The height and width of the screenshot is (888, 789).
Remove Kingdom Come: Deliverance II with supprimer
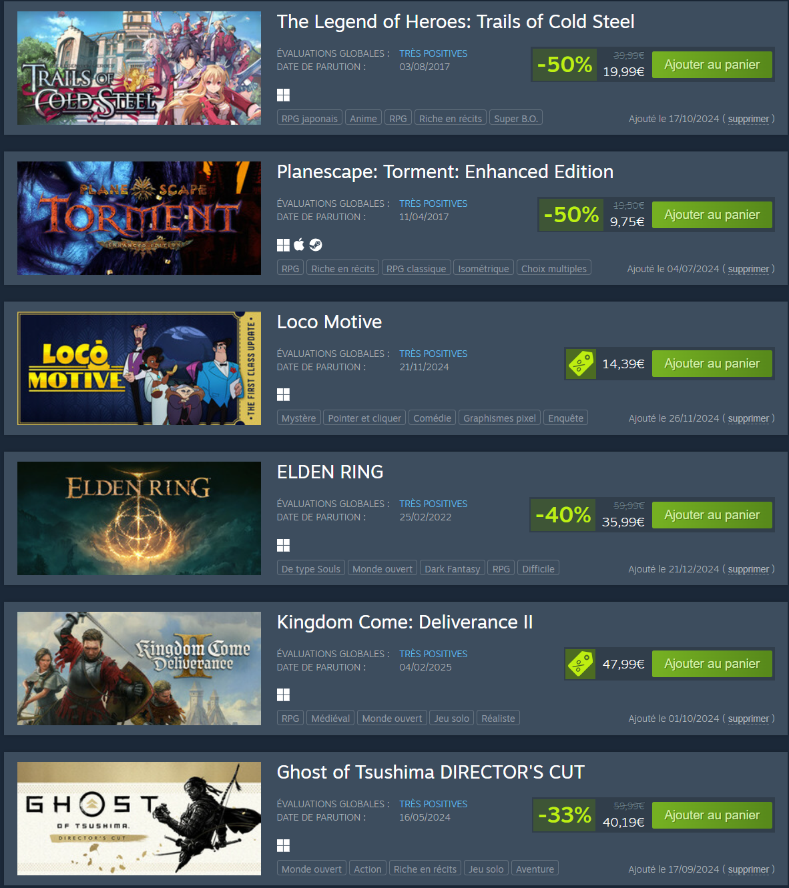(748, 719)
